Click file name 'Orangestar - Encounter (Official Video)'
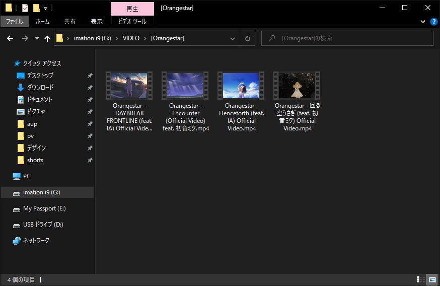Screen dimensions: 440x286 [185, 117]
